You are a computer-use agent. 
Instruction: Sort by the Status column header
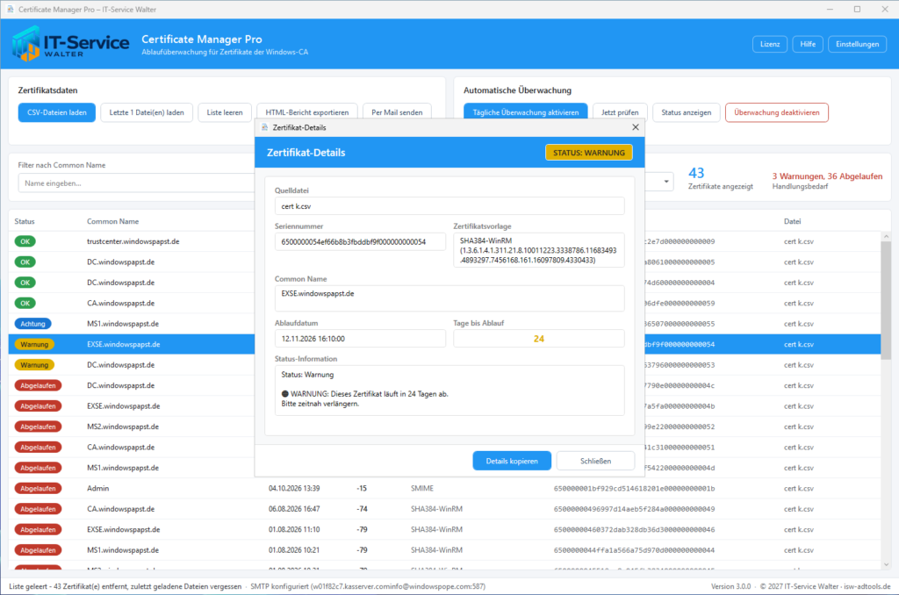tap(25, 221)
